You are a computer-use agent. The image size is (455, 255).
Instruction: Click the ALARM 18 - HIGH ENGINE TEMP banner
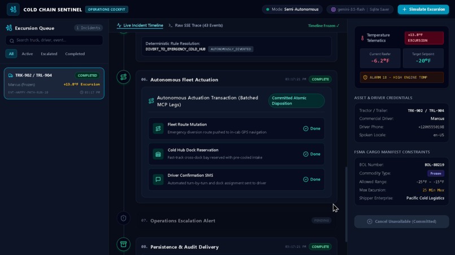pos(401,78)
